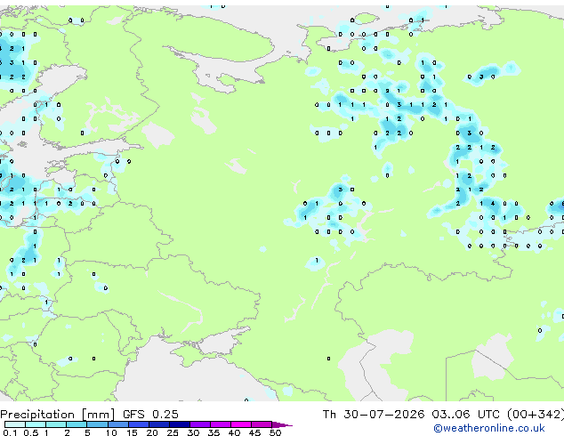Pick the 15–20 mm legend swatch
The image size is (564, 436).
[139, 424]
